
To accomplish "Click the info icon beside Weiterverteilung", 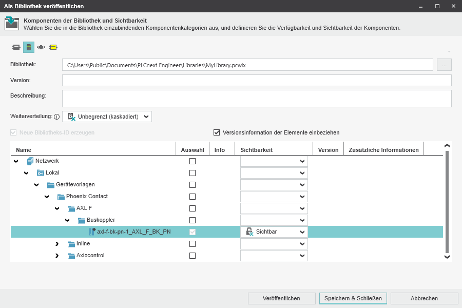I will pos(57,117).
